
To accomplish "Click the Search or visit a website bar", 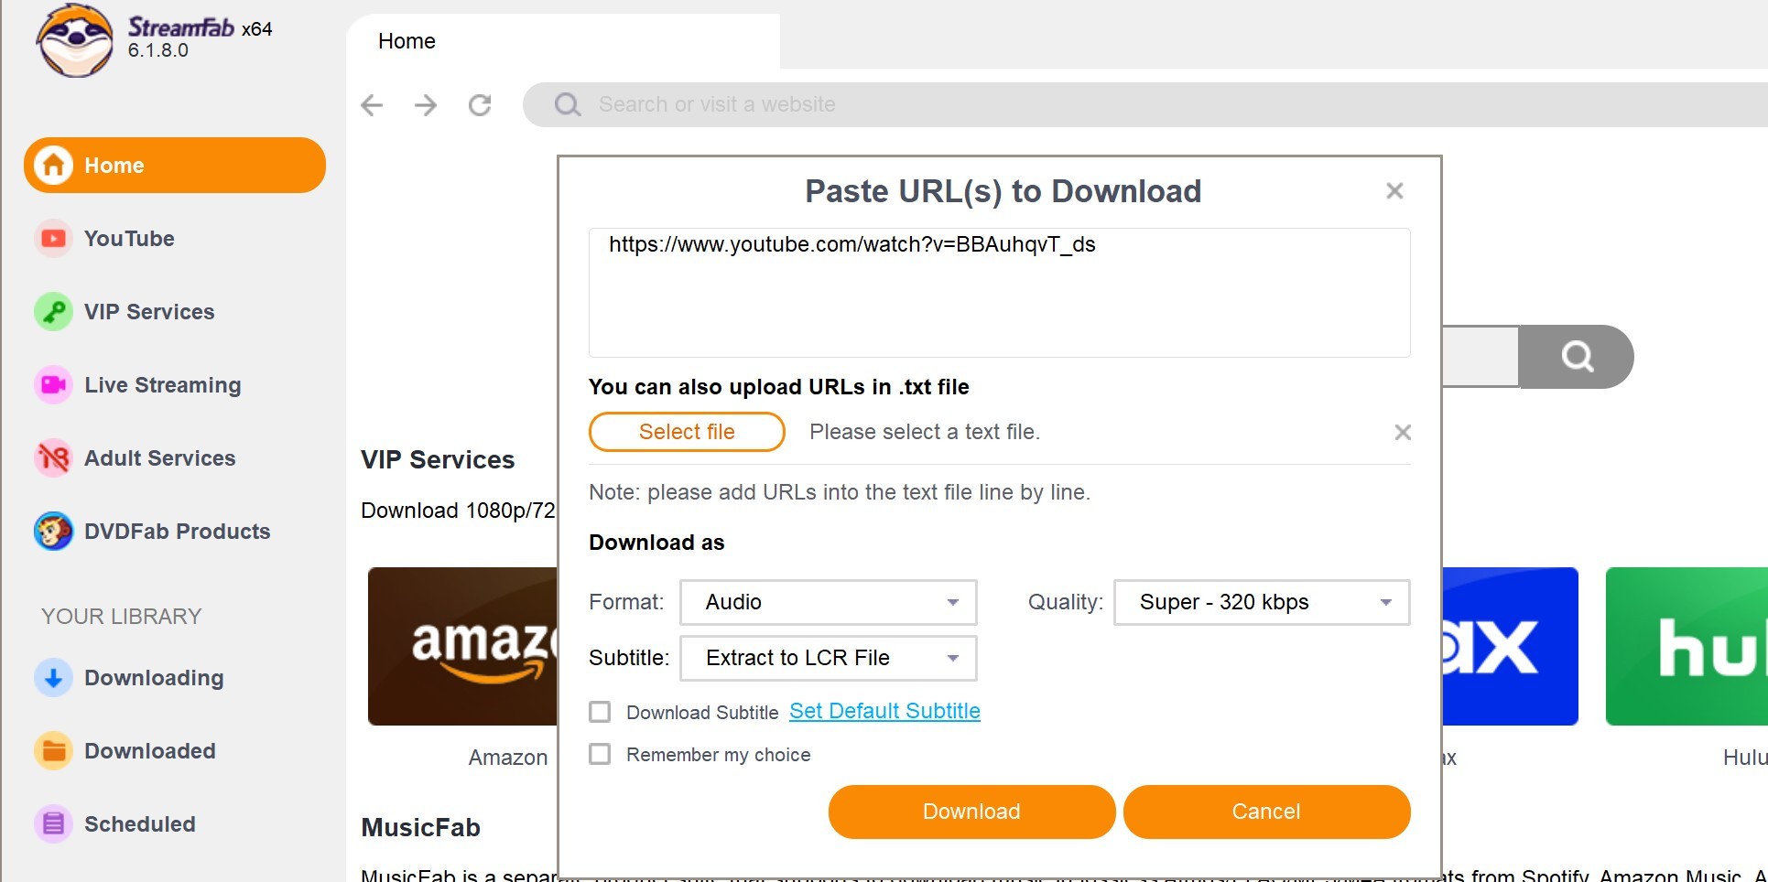I will pyautogui.click(x=1144, y=105).
